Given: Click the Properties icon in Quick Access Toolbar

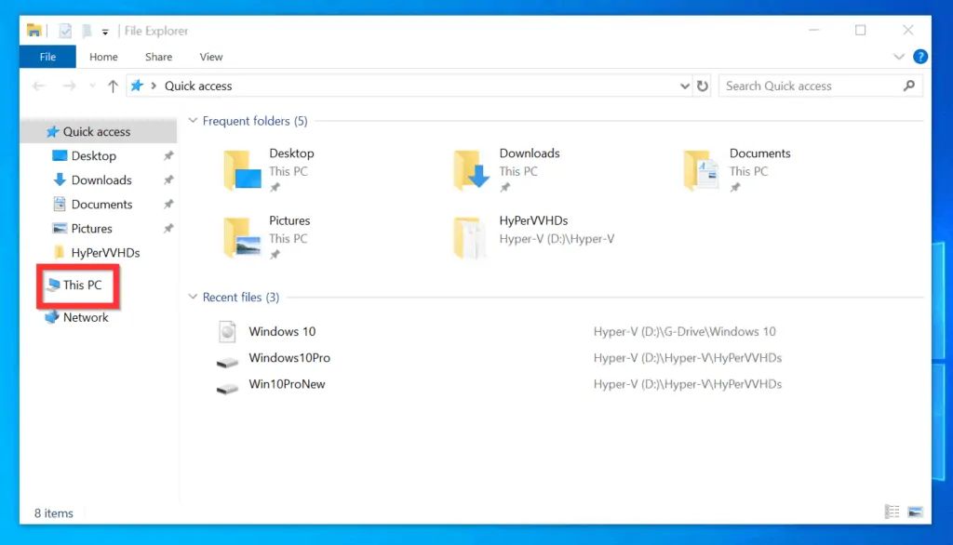Looking at the screenshot, I should tap(63, 31).
